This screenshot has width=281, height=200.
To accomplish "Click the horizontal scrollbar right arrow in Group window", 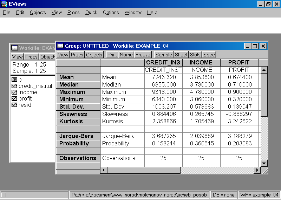I will [x=257, y=170].
